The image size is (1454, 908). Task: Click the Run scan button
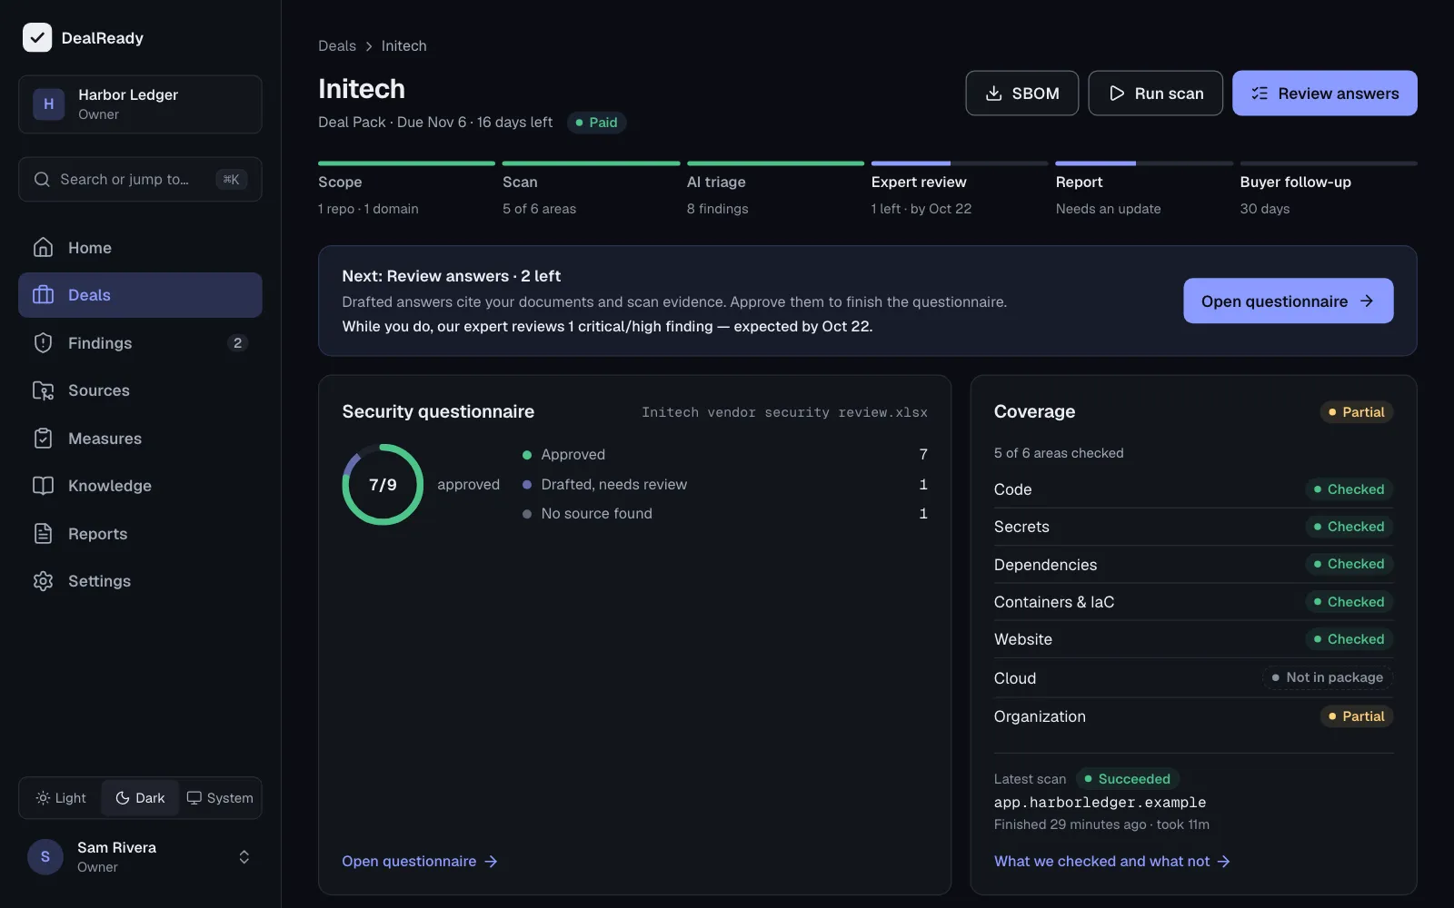(x=1156, y=94)
